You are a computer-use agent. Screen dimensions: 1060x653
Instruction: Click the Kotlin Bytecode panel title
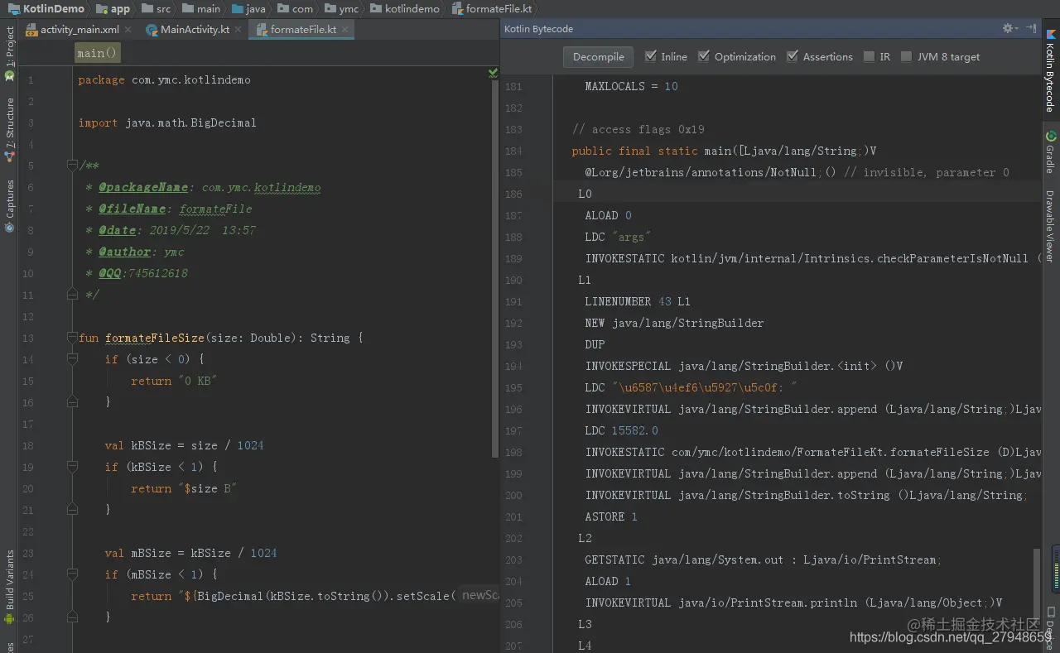pos(539,29)
